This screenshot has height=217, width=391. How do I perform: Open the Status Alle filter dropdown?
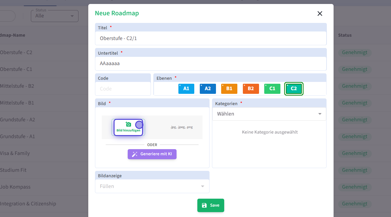pyautogui.click(x=55, y=16)
